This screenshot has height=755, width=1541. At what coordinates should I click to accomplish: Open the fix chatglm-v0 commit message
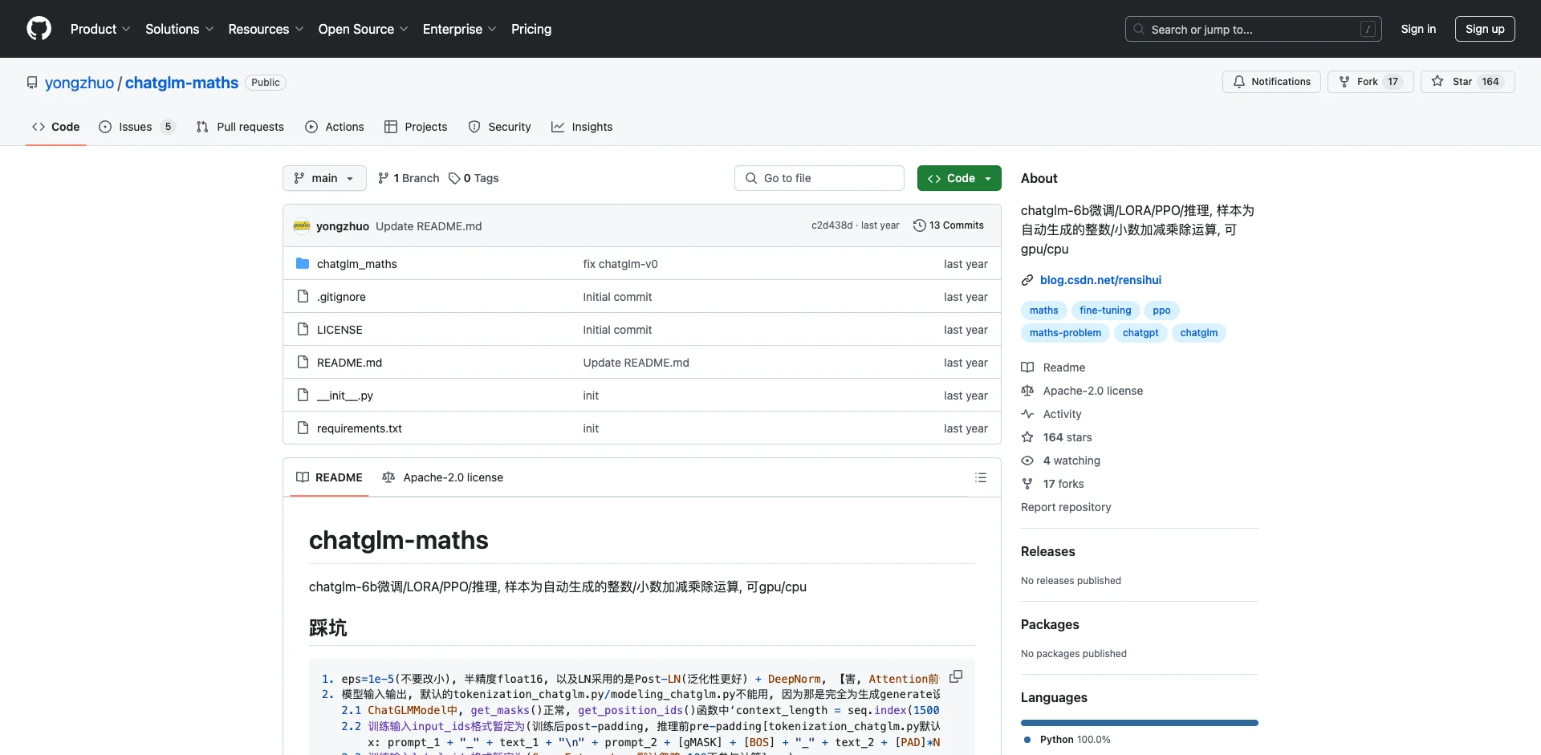click(x=620, y=264)
